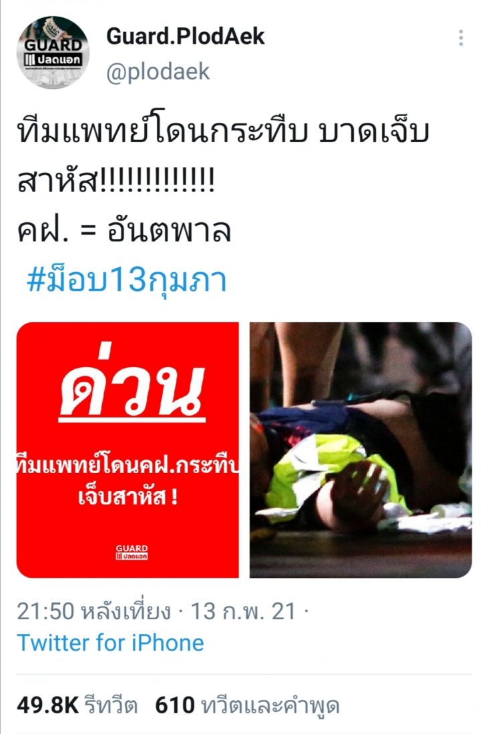
Task: View the 610 quote tweets list
Action: [247, 705]
